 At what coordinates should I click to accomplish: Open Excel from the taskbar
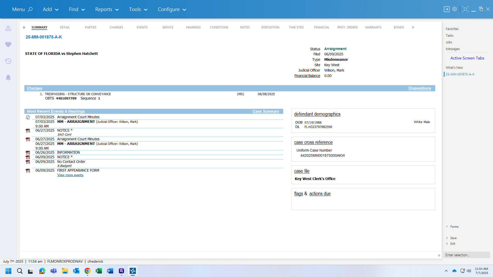point(99,271)
